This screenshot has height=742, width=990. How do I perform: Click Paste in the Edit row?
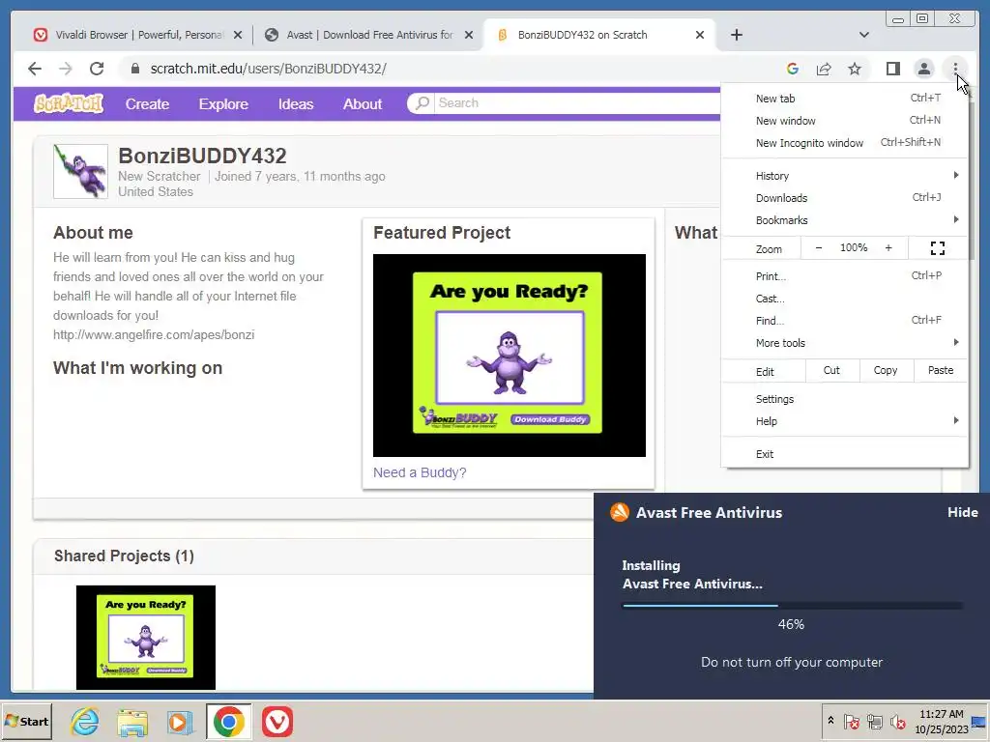click(941, 370)
